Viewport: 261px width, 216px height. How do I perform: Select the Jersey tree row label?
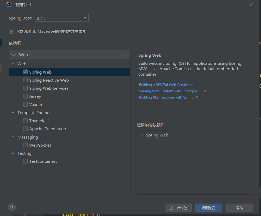tap(35, 96)
